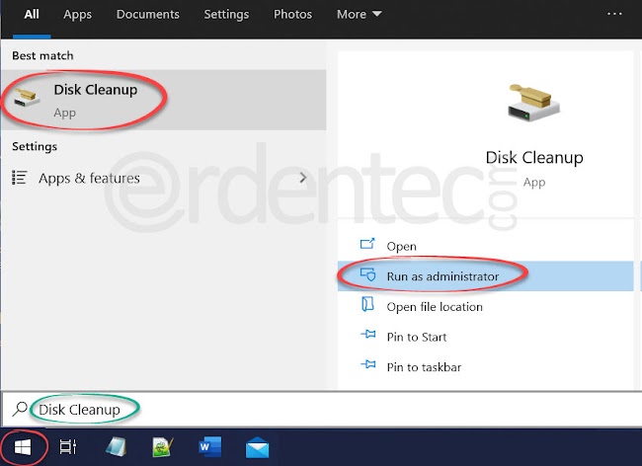This screenshot has height=466, width=642.
Task: Click the search magnifier icon
Action: click(19, 409)
